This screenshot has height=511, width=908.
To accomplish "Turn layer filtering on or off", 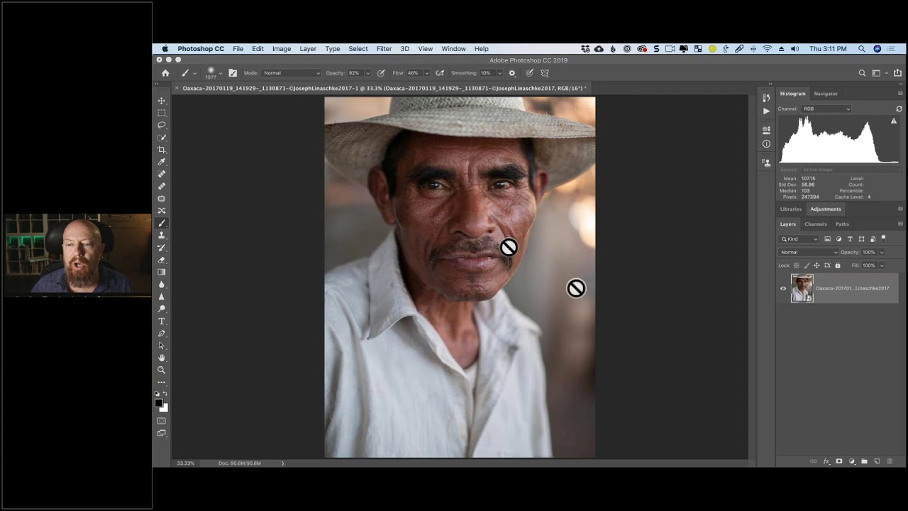I will click(x=884, y=238).
